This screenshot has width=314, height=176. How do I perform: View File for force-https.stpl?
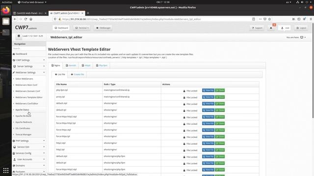click(208, 130)
